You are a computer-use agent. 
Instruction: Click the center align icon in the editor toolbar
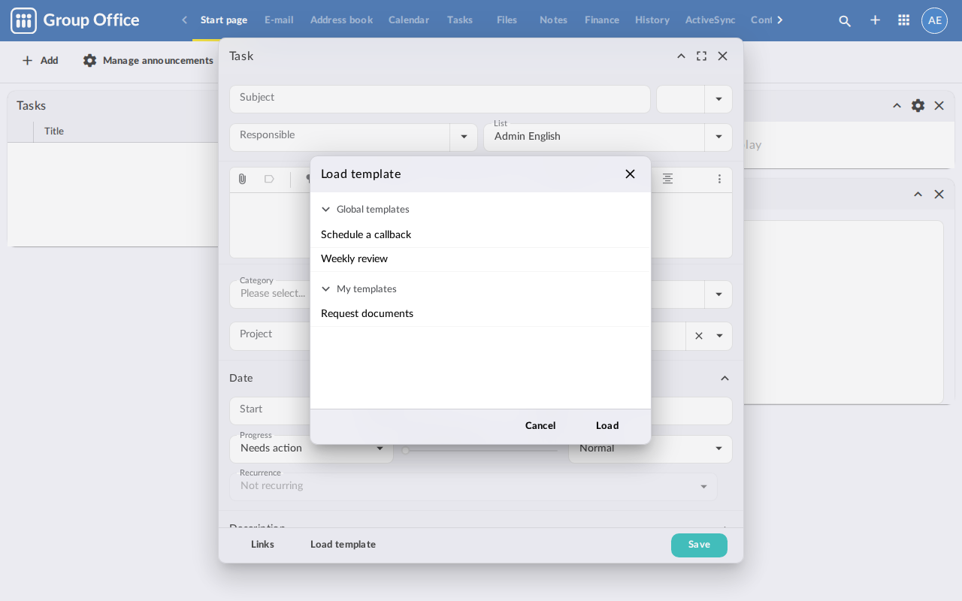click(x=667, y=179)
